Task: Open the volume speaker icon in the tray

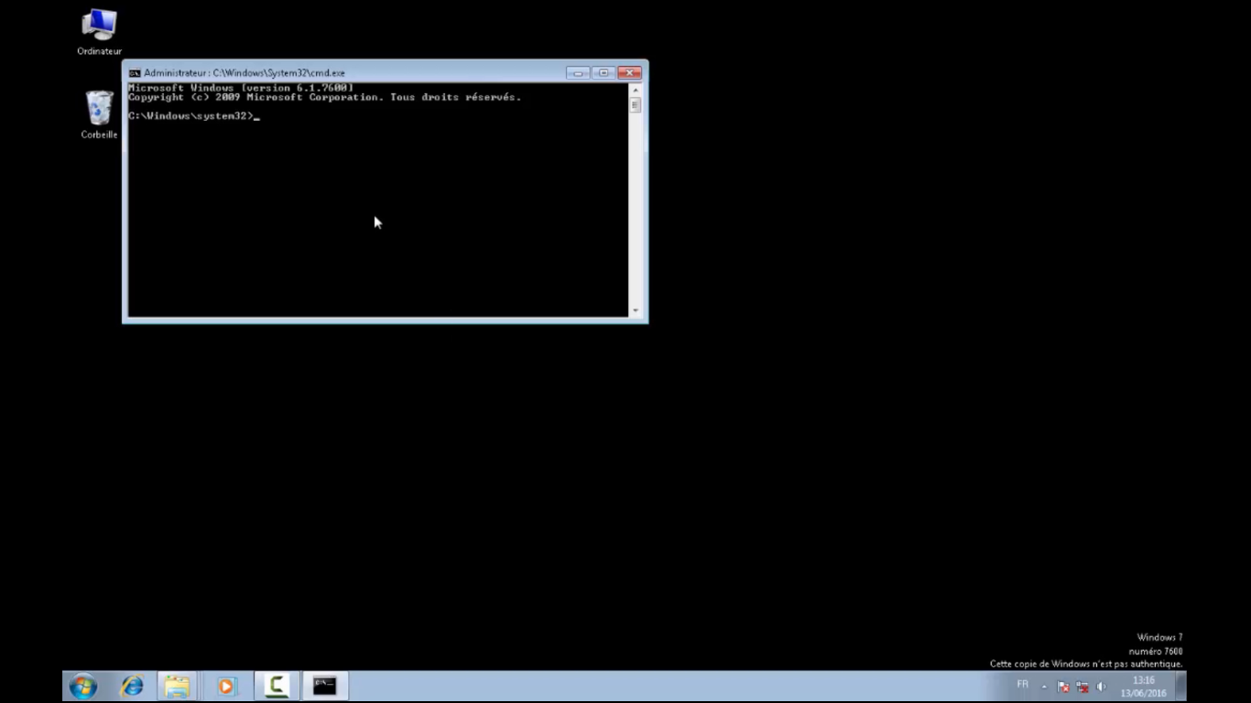Action: coord(1101,685)
